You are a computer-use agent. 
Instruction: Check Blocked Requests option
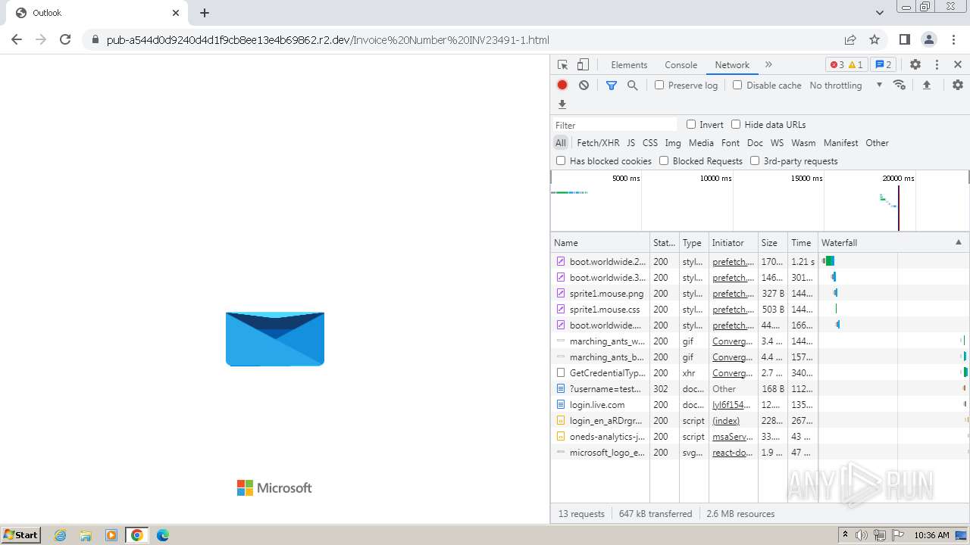tap(664, 161)
